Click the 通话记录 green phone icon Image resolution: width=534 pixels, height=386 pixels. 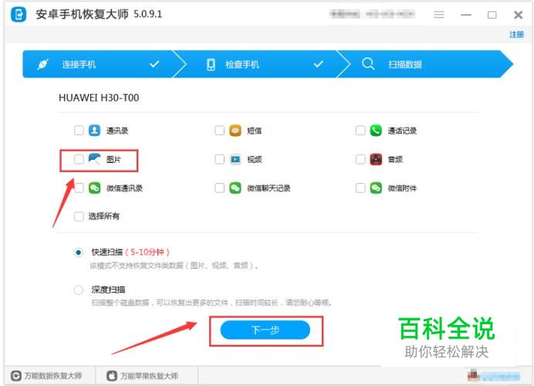[x=376, y=130]
